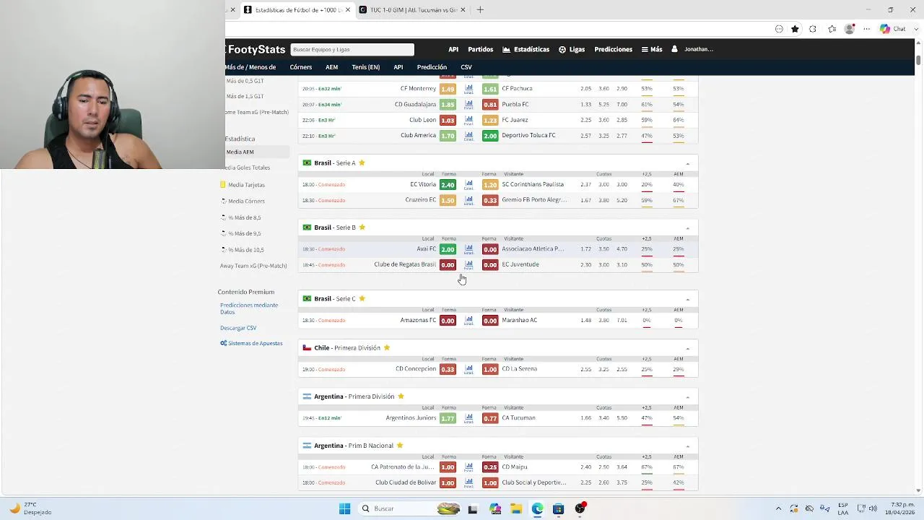924x520 pixels.
Task: Open Microsoft Store from the taskbar
Action: (x=558, y=508)
